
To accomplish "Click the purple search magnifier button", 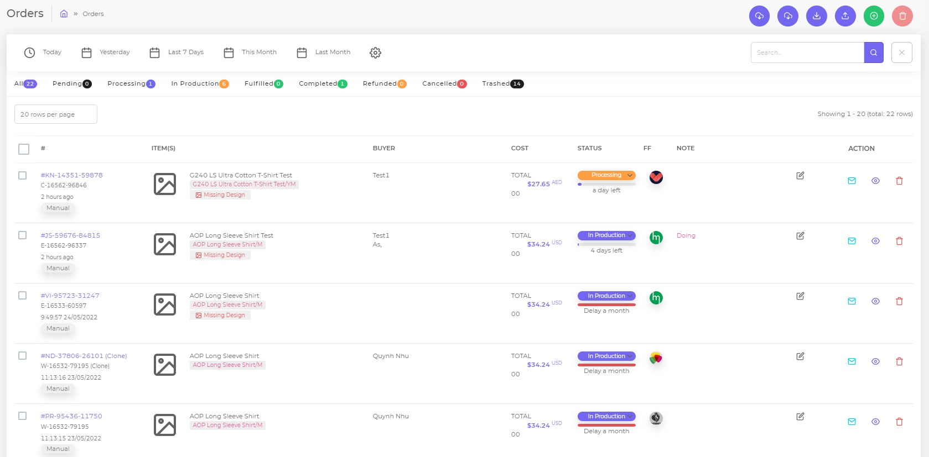I will pos(874,52).
